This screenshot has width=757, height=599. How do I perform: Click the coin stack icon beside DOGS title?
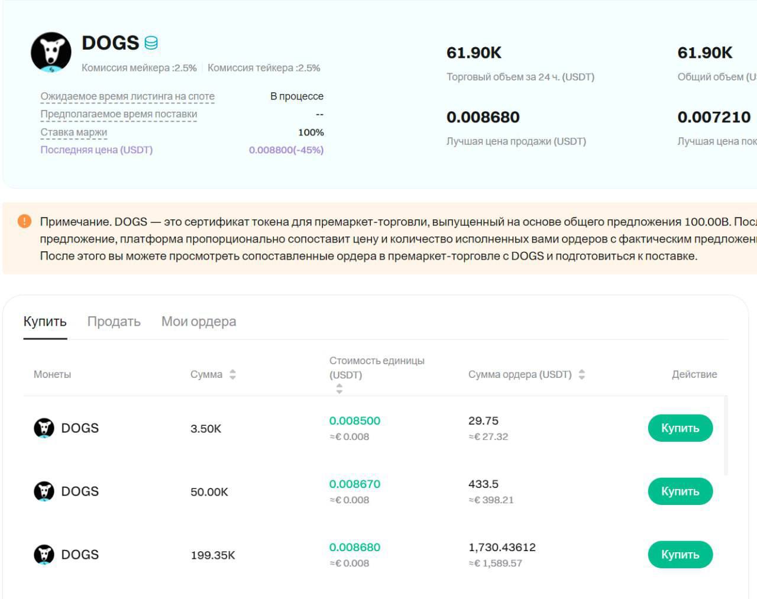(x=151, y=43)
